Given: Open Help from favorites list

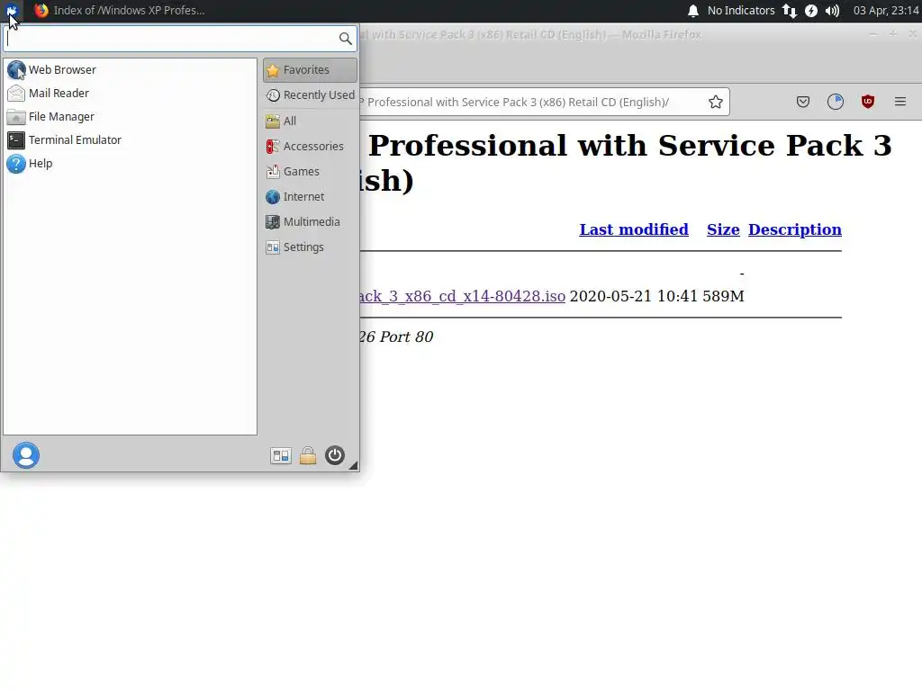Looking at the screenshot, I should click(130, 164).
